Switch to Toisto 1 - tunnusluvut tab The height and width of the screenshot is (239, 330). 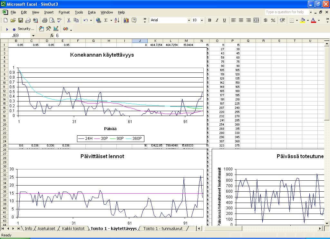[163, 228]
